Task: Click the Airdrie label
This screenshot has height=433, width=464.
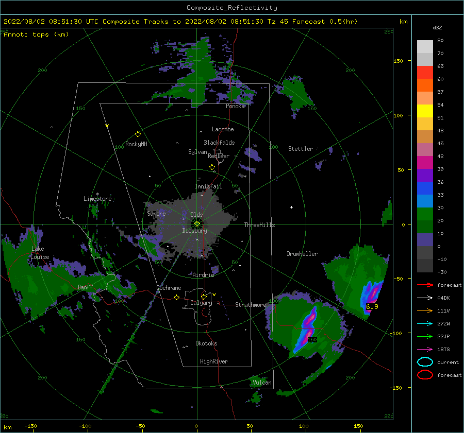Action: point(203,275)
